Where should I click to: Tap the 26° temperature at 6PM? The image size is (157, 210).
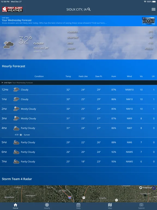tap(68, 152)
